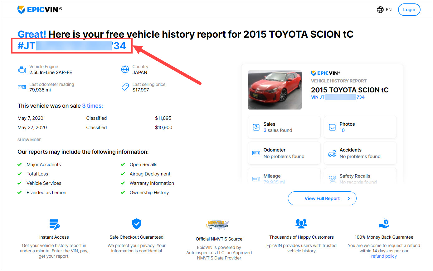Select the May 7, 2020 sale row

coord(95,118)
